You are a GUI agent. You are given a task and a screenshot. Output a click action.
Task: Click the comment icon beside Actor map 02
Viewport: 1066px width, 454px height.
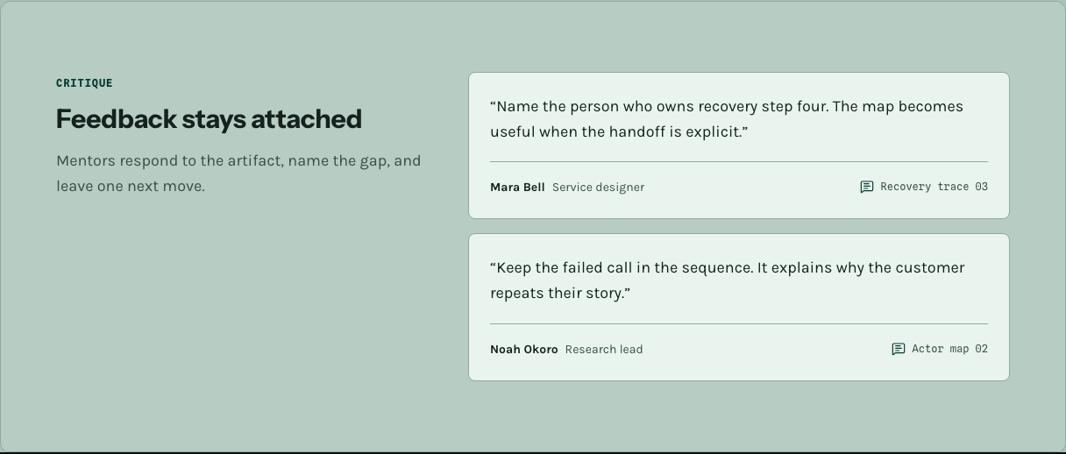(x=898, y=349)
